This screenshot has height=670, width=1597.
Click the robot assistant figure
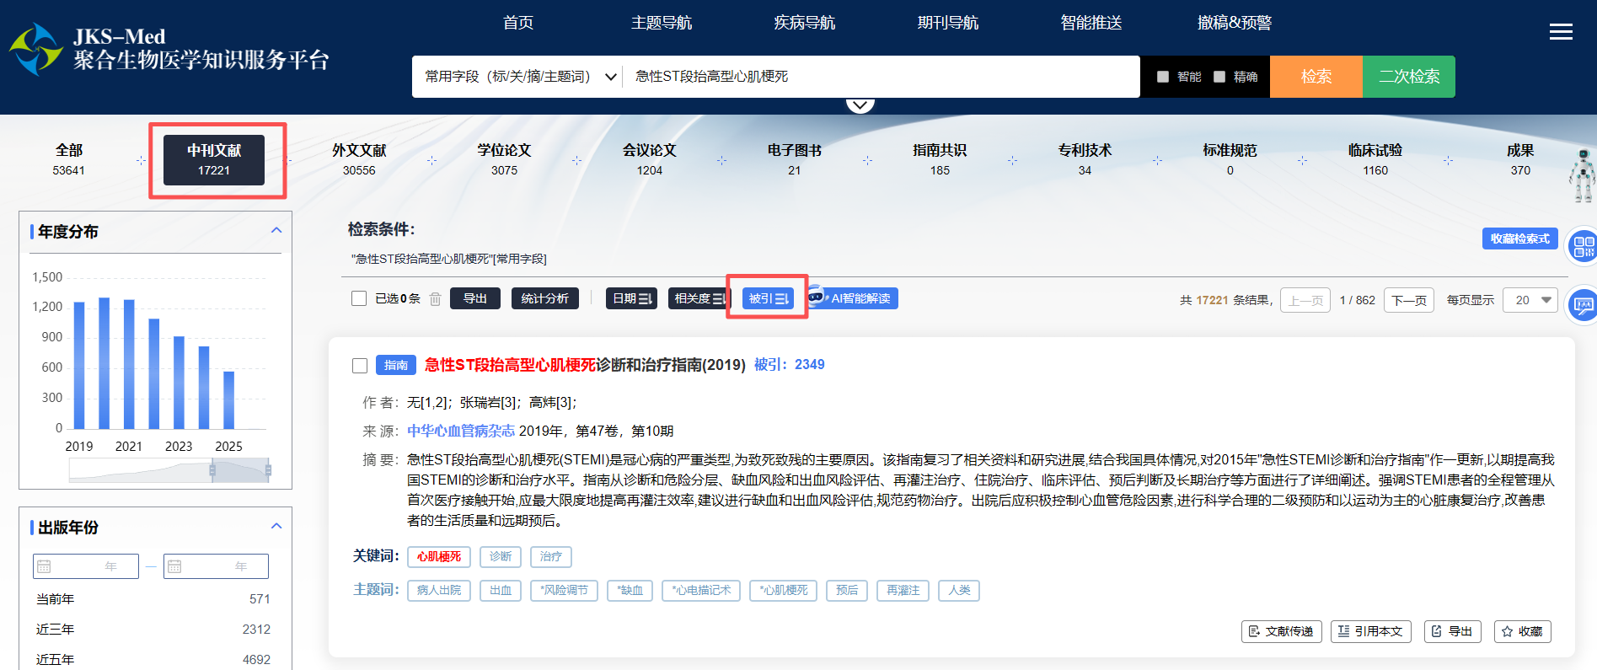(1582, 175)
